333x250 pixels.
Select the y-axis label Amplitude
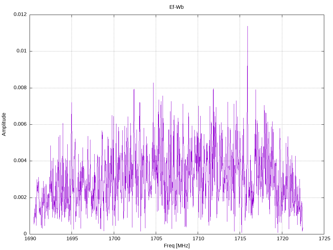4,124
